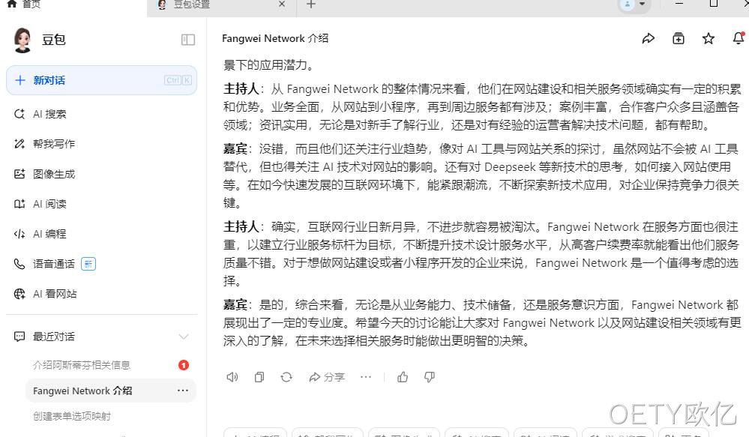Collapse the sidebar panel icon

point(188,40)
